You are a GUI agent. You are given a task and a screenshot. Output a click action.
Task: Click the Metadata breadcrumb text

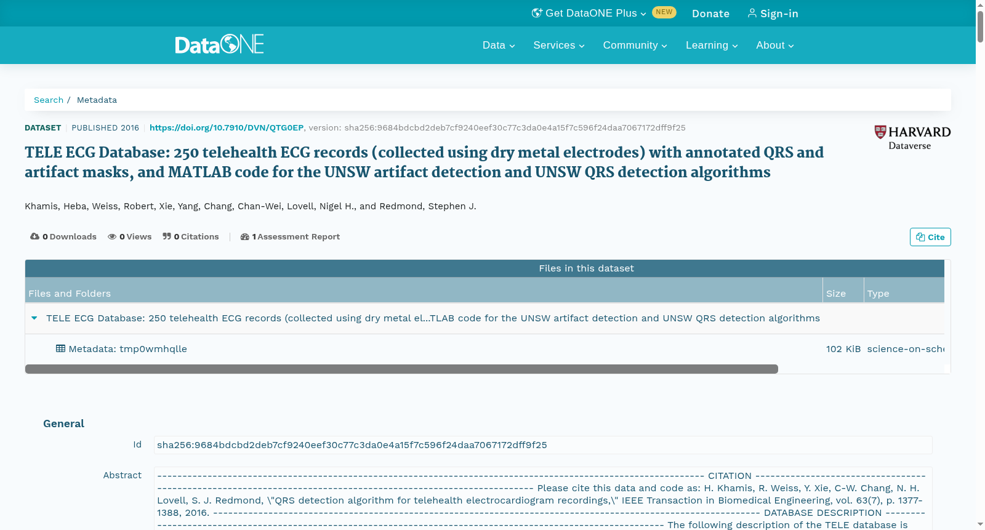[x=97, y=100]
